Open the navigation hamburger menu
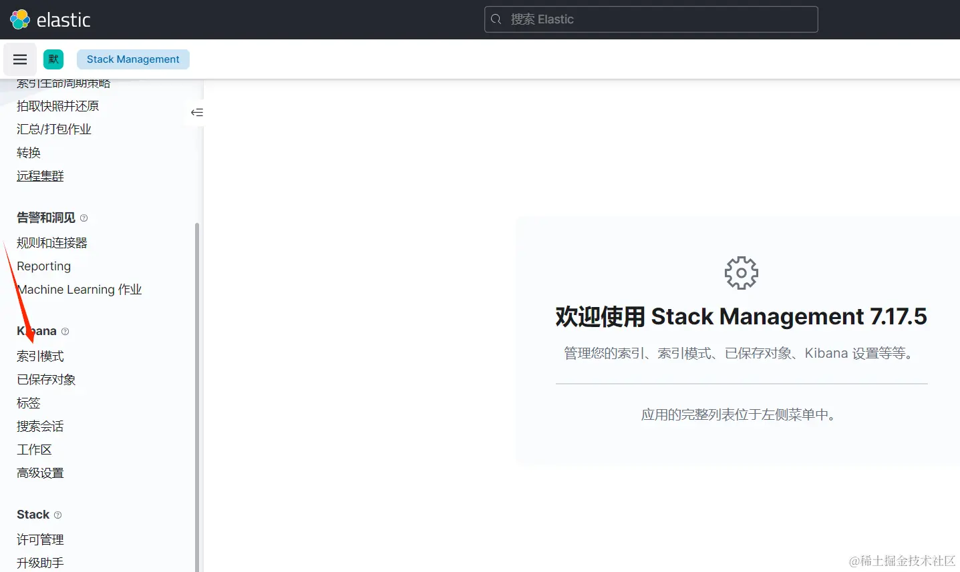This screenshot has width=960, height=572. click(x=19, y=59)
